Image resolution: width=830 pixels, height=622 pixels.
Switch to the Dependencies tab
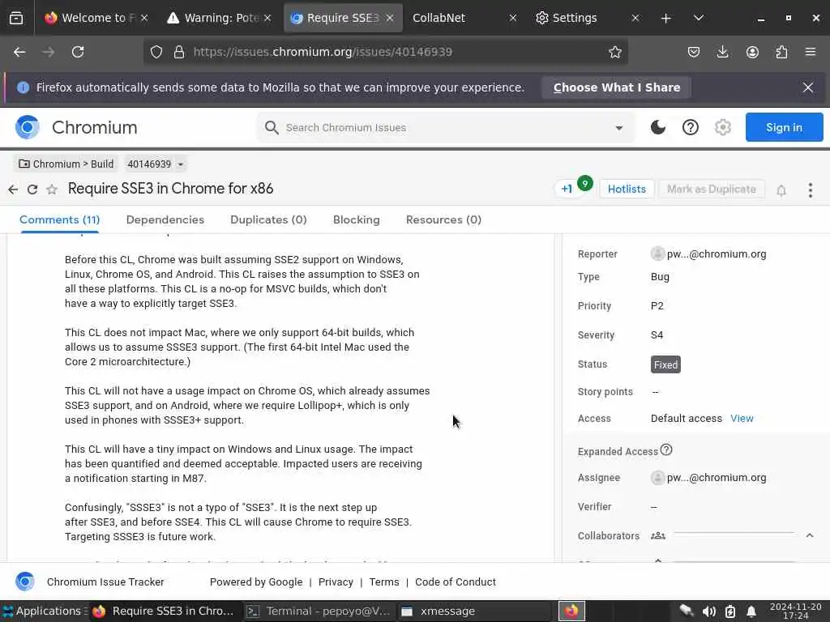165,220
